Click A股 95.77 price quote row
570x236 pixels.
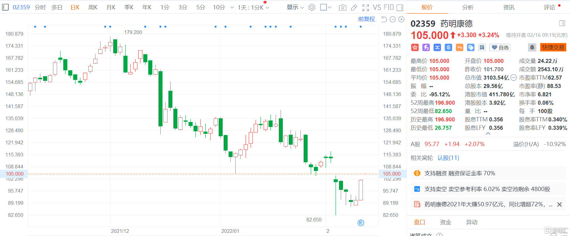pyautogui.click(x=488, y=144)
